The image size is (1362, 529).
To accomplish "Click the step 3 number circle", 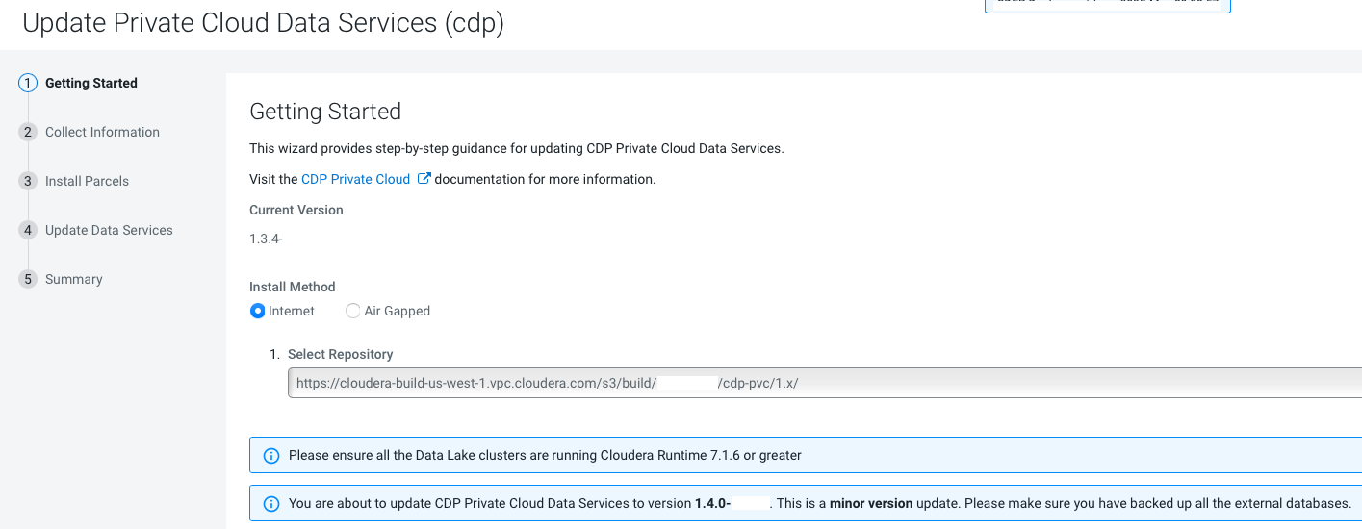I will pyautogui.click(x=27, y=181).
